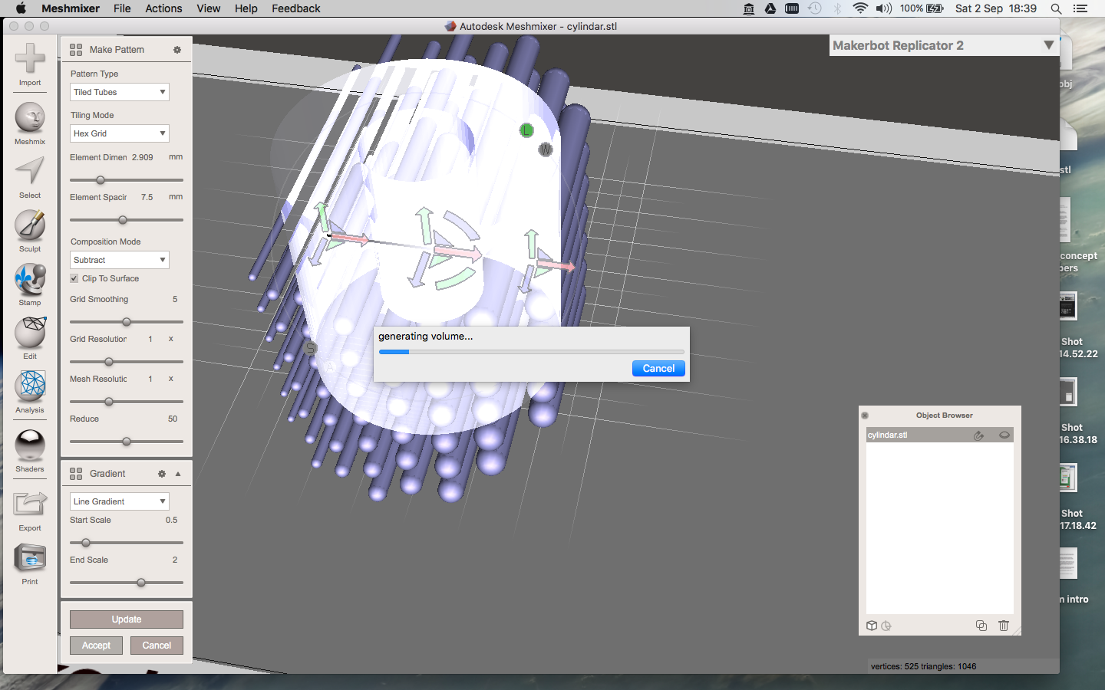
Task: Click the Gradient panel grid icon
Action: [76, 474]
